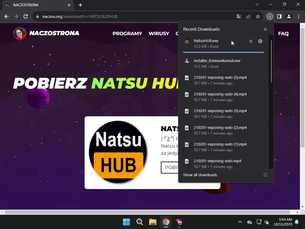Open the browser side panel
The width and height of the screenshot is (305, 229).
[x=279, y=17]
